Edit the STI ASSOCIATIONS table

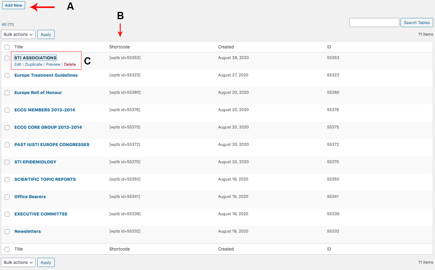pos(18,64)
